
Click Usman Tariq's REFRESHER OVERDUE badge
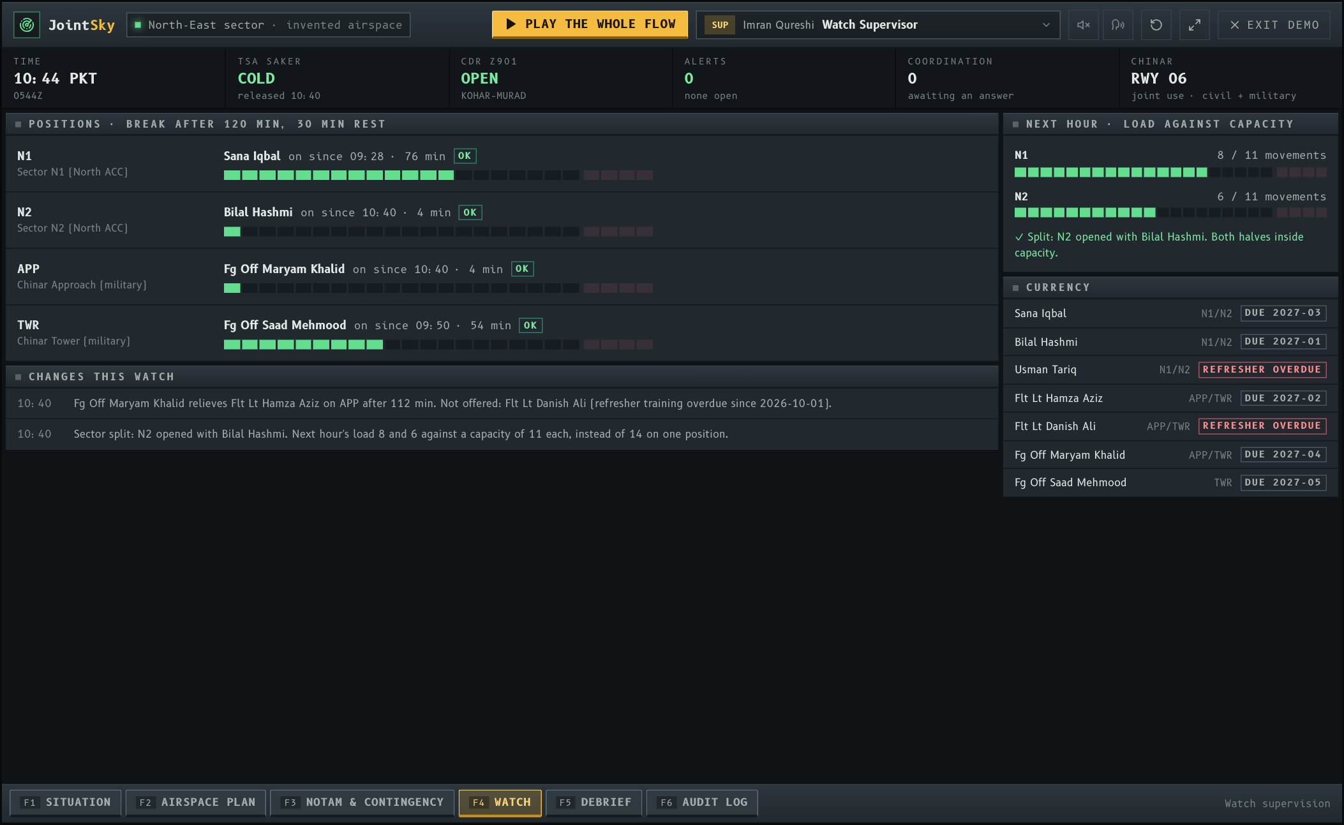pyautogui.click(x=1262, y=369)
